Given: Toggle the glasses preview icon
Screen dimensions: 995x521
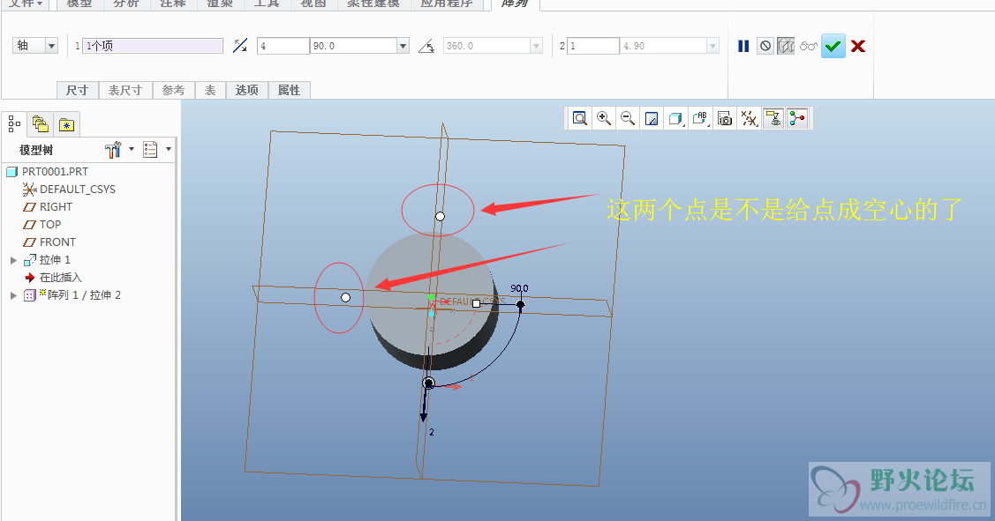Looking at the screenshot, I should (x=809, y=46).
